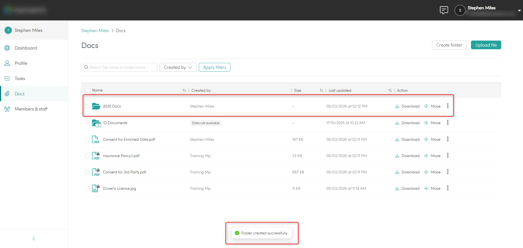Open Consent for 3rd Party.pdf file name
The image size is (523, 248).
[124, 172]
